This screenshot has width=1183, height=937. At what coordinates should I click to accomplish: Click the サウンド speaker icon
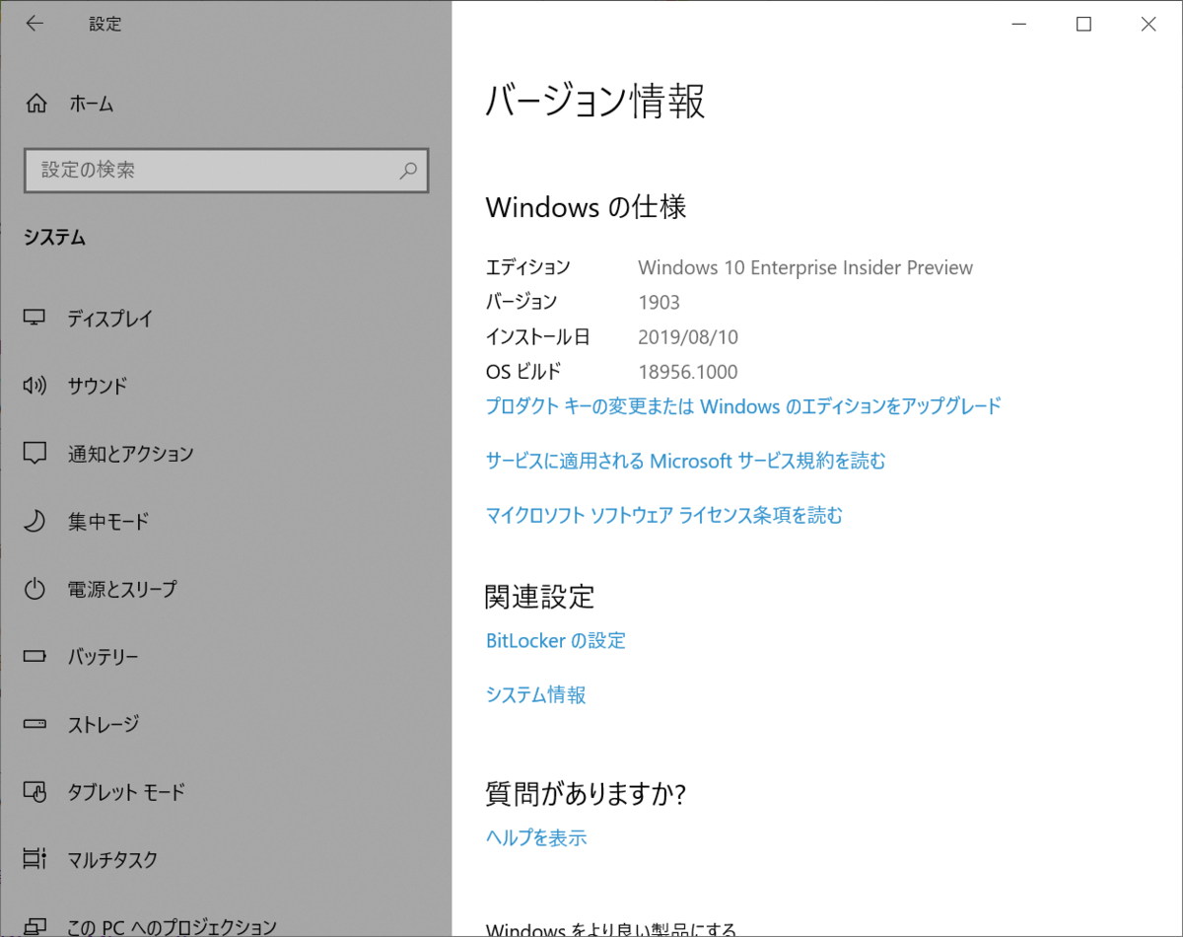coord(35,386)
